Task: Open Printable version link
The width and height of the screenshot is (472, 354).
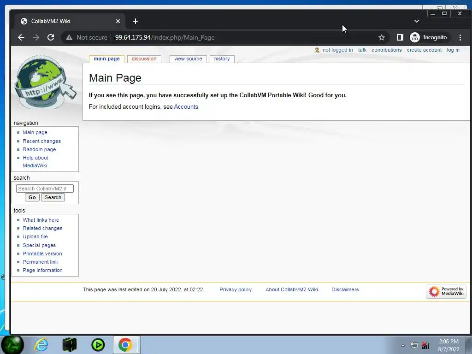Action: 42,254
